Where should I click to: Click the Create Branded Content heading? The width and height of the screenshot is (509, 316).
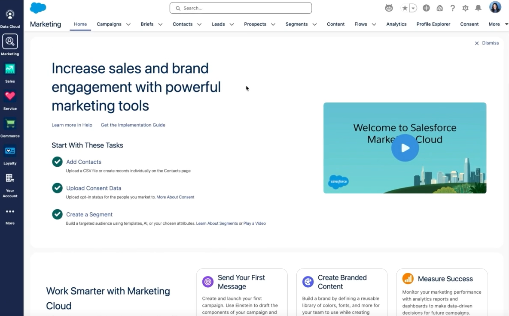[x=342, y=282]
